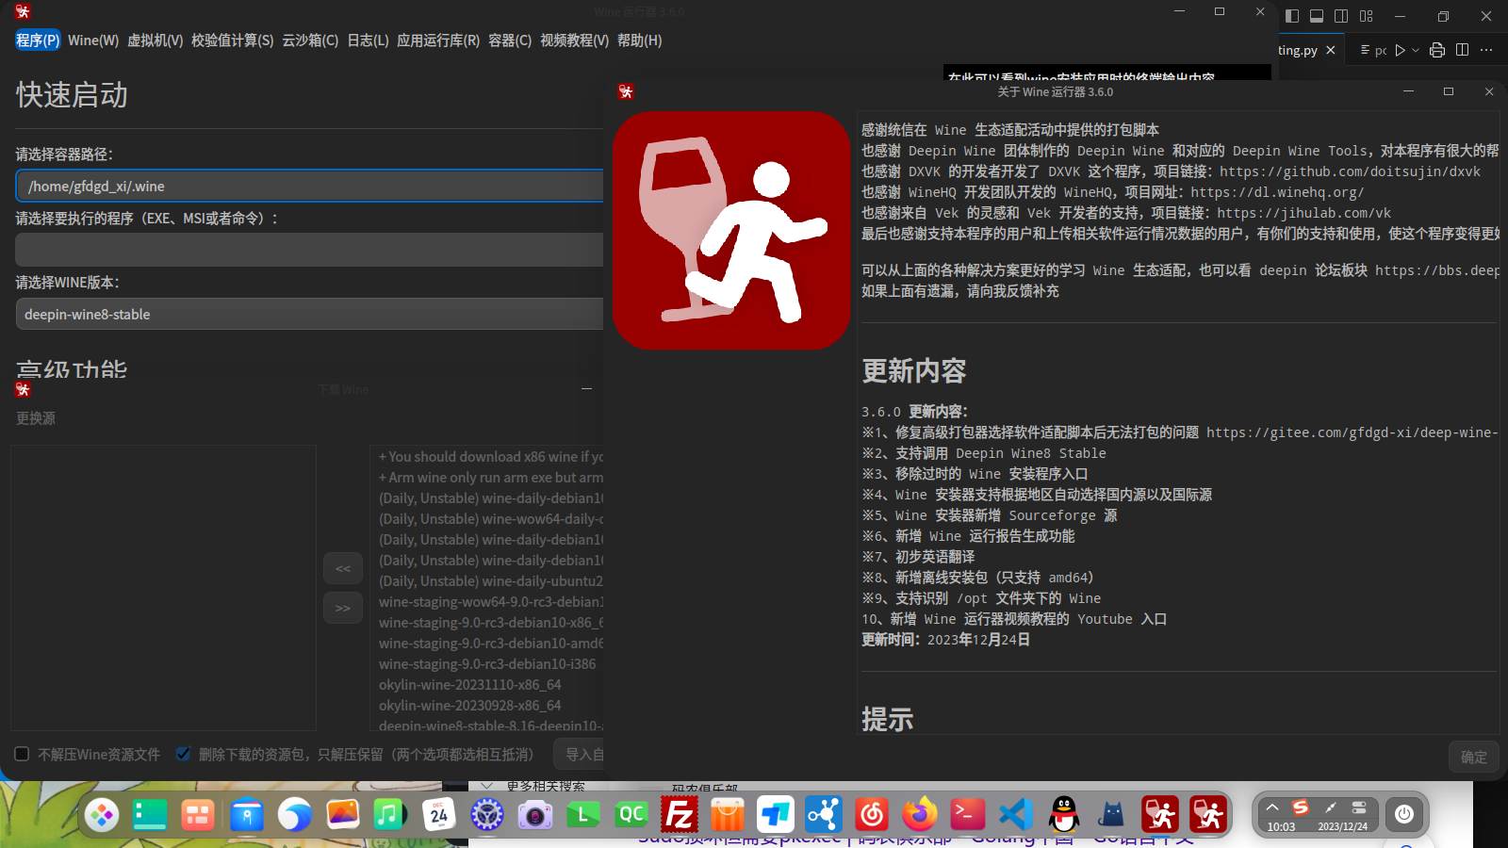Open QQ penguin icon in the dock
This screenshot has height=848, width=1508.
click(1064, 814)
